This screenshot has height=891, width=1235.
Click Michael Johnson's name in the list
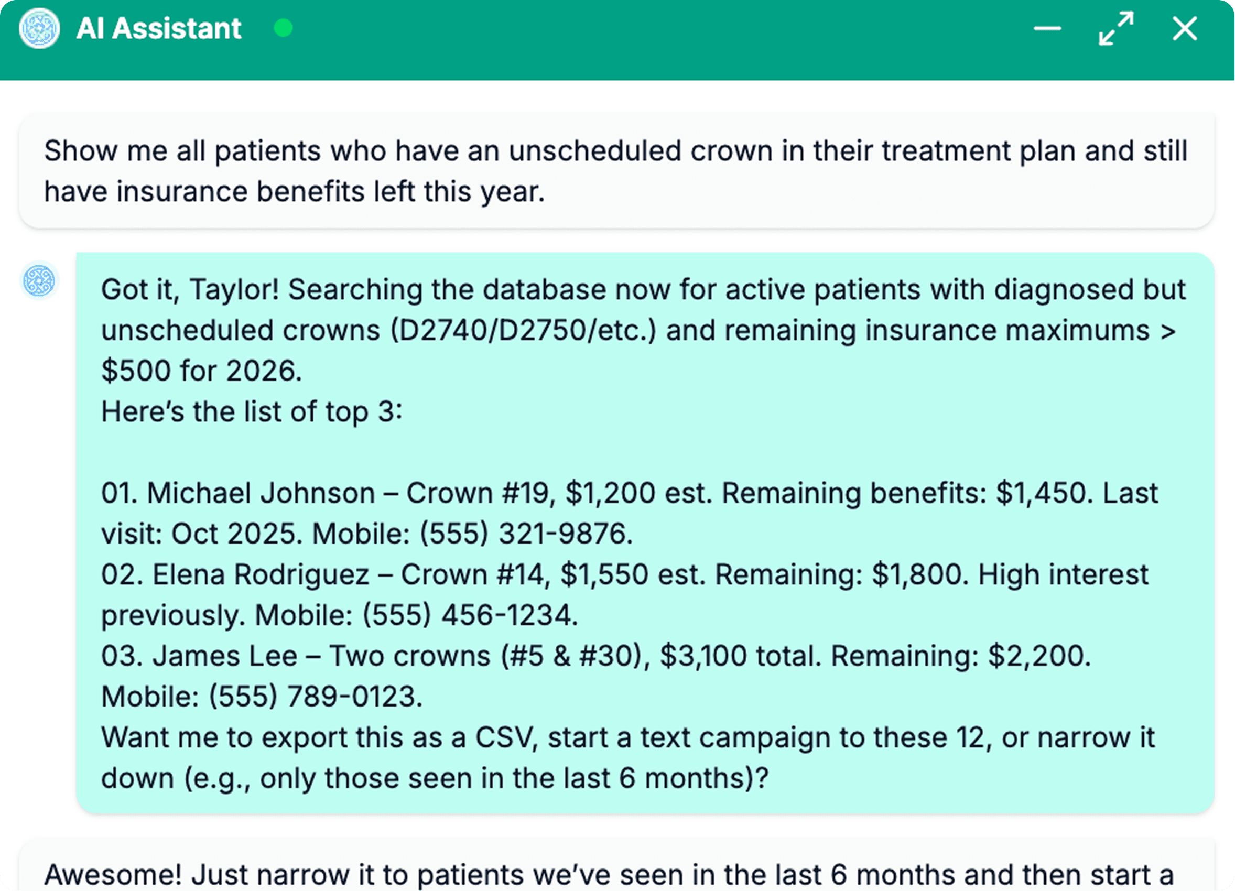point(261,493)
